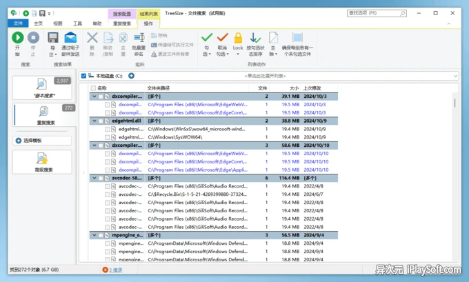
Task: Open the 重复搜索 panel showing 272
Action: pos(43,115)
